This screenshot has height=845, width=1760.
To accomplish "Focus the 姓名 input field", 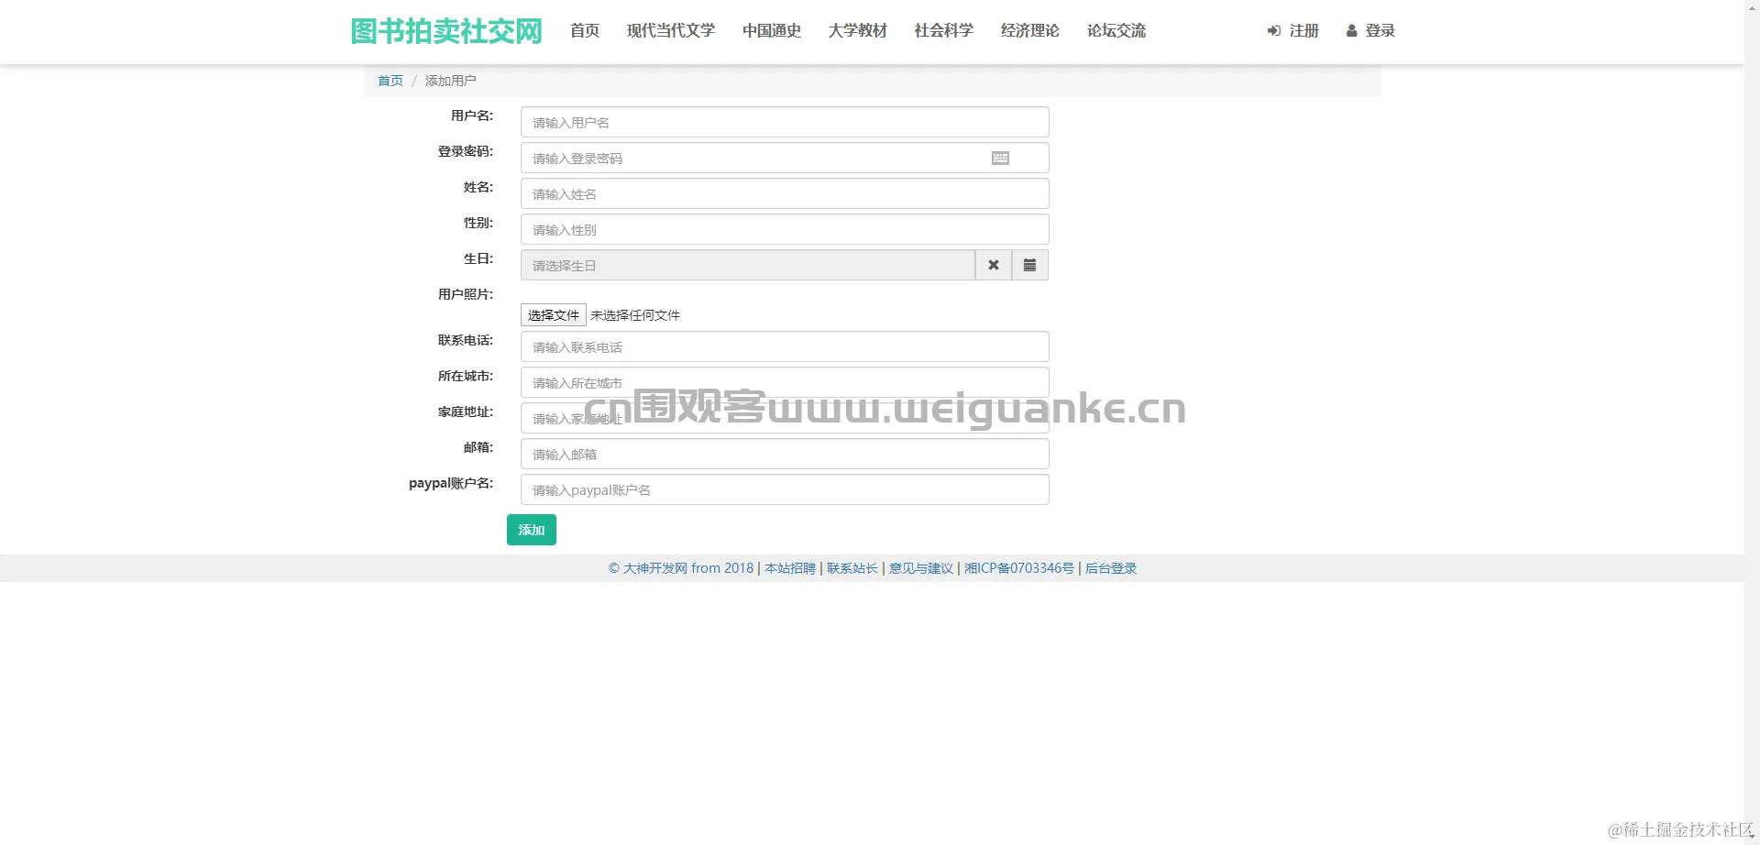I will coord(785,193).
